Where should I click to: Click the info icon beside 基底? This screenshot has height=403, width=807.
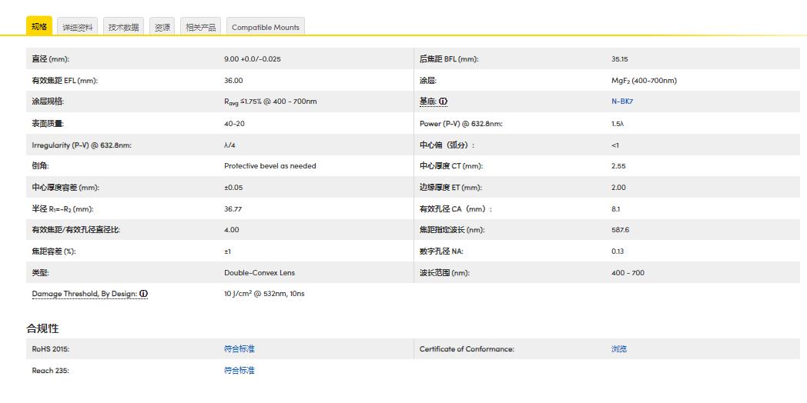click(444, 102)
